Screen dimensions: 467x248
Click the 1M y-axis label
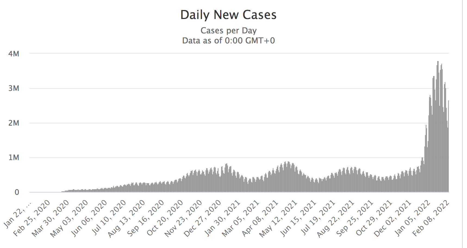[x=14, y=158]
